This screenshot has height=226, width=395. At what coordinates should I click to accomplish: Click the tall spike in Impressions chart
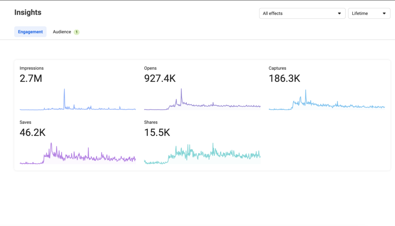pos(64,98)
